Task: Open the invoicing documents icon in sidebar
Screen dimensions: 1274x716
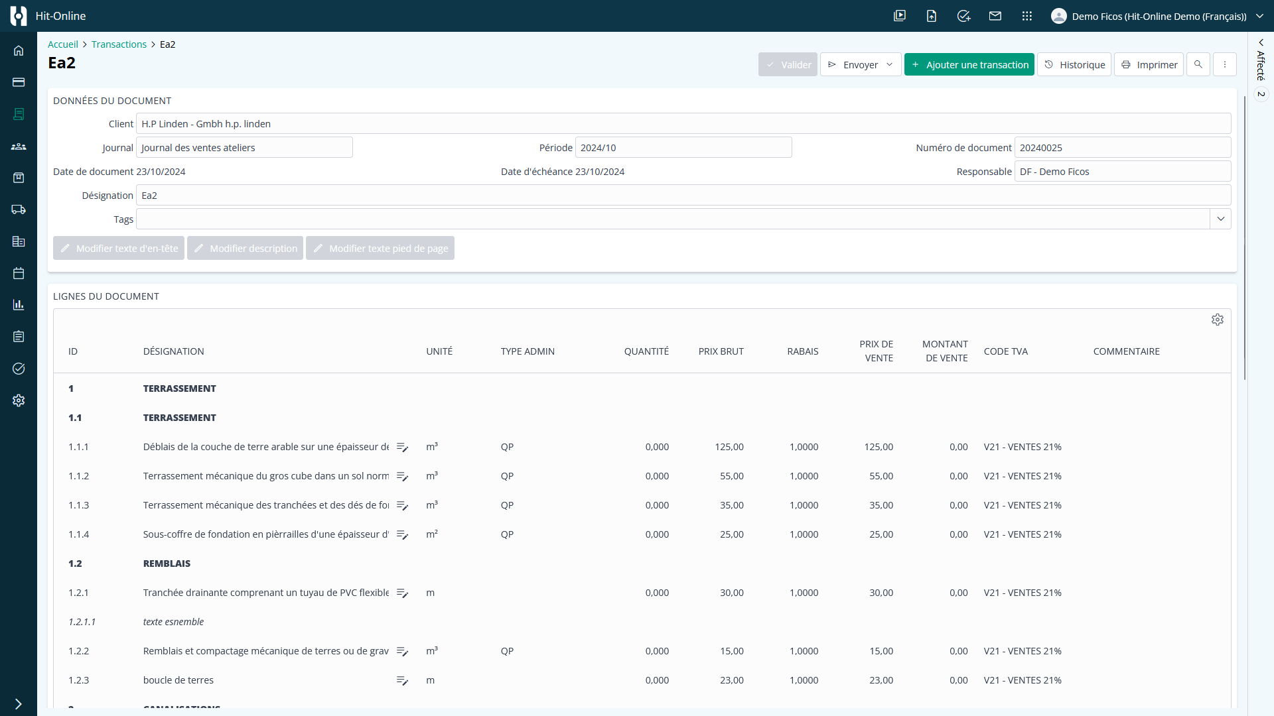Action: [x=19, y=114]
